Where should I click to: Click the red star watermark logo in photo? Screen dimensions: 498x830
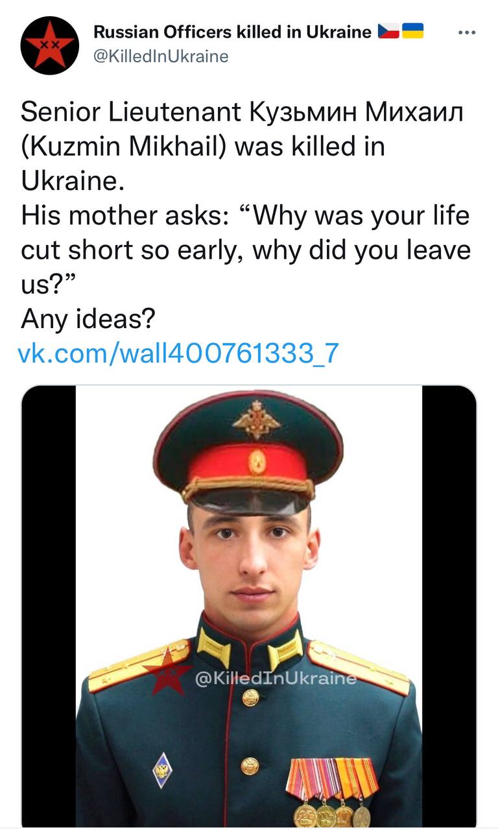[x=166, y=672]
